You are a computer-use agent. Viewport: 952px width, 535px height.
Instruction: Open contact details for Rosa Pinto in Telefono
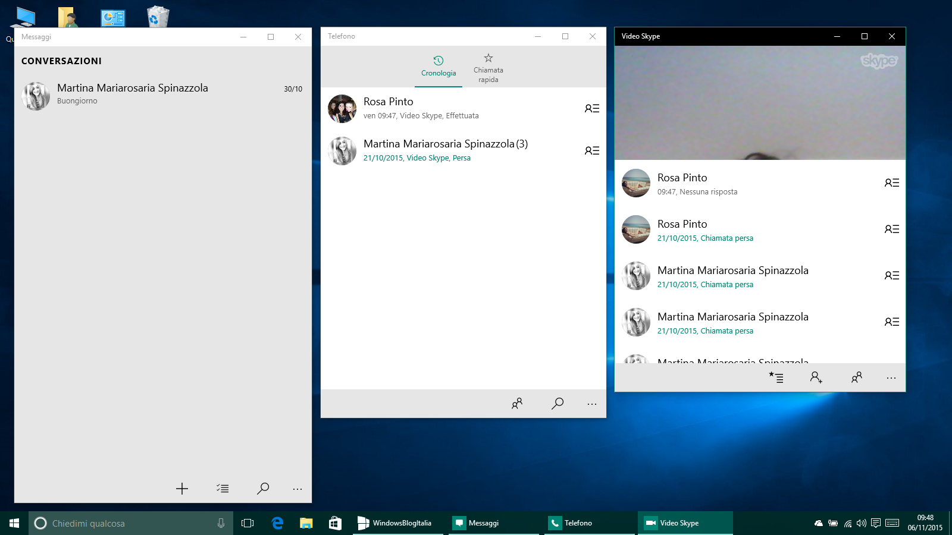tap(592, 109)
